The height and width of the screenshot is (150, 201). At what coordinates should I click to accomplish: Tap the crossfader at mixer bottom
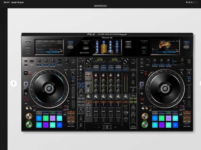pyautogui.click(x=107, y=127)
